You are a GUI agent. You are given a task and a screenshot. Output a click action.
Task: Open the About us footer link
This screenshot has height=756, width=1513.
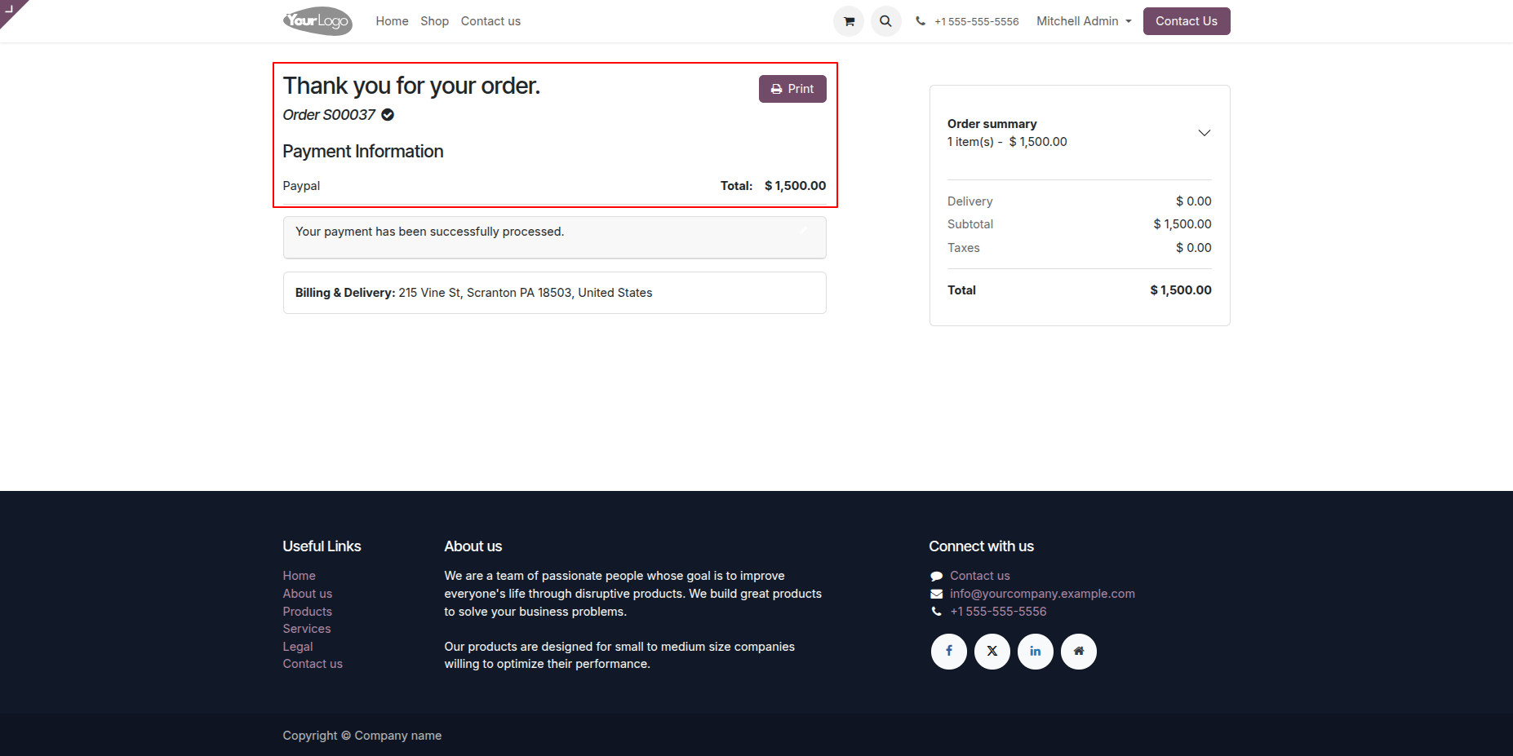click(307, 594)
